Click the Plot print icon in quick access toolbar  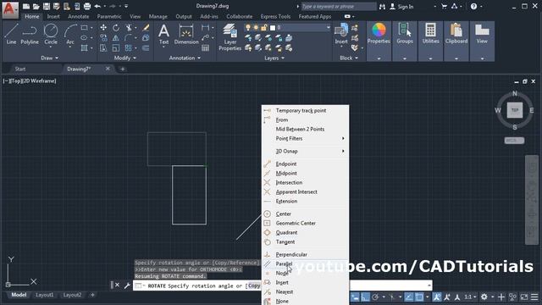87,6
